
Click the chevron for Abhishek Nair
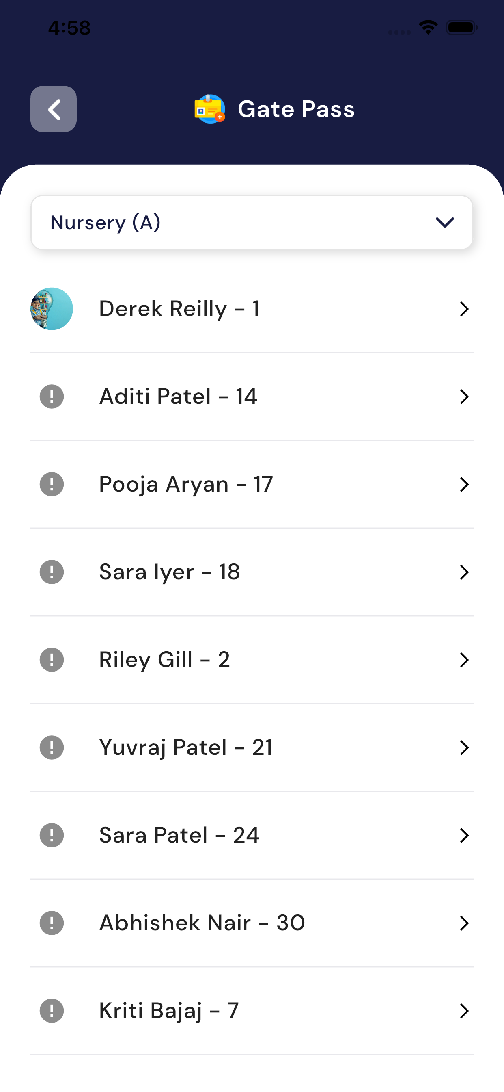(x=464, y=923)
